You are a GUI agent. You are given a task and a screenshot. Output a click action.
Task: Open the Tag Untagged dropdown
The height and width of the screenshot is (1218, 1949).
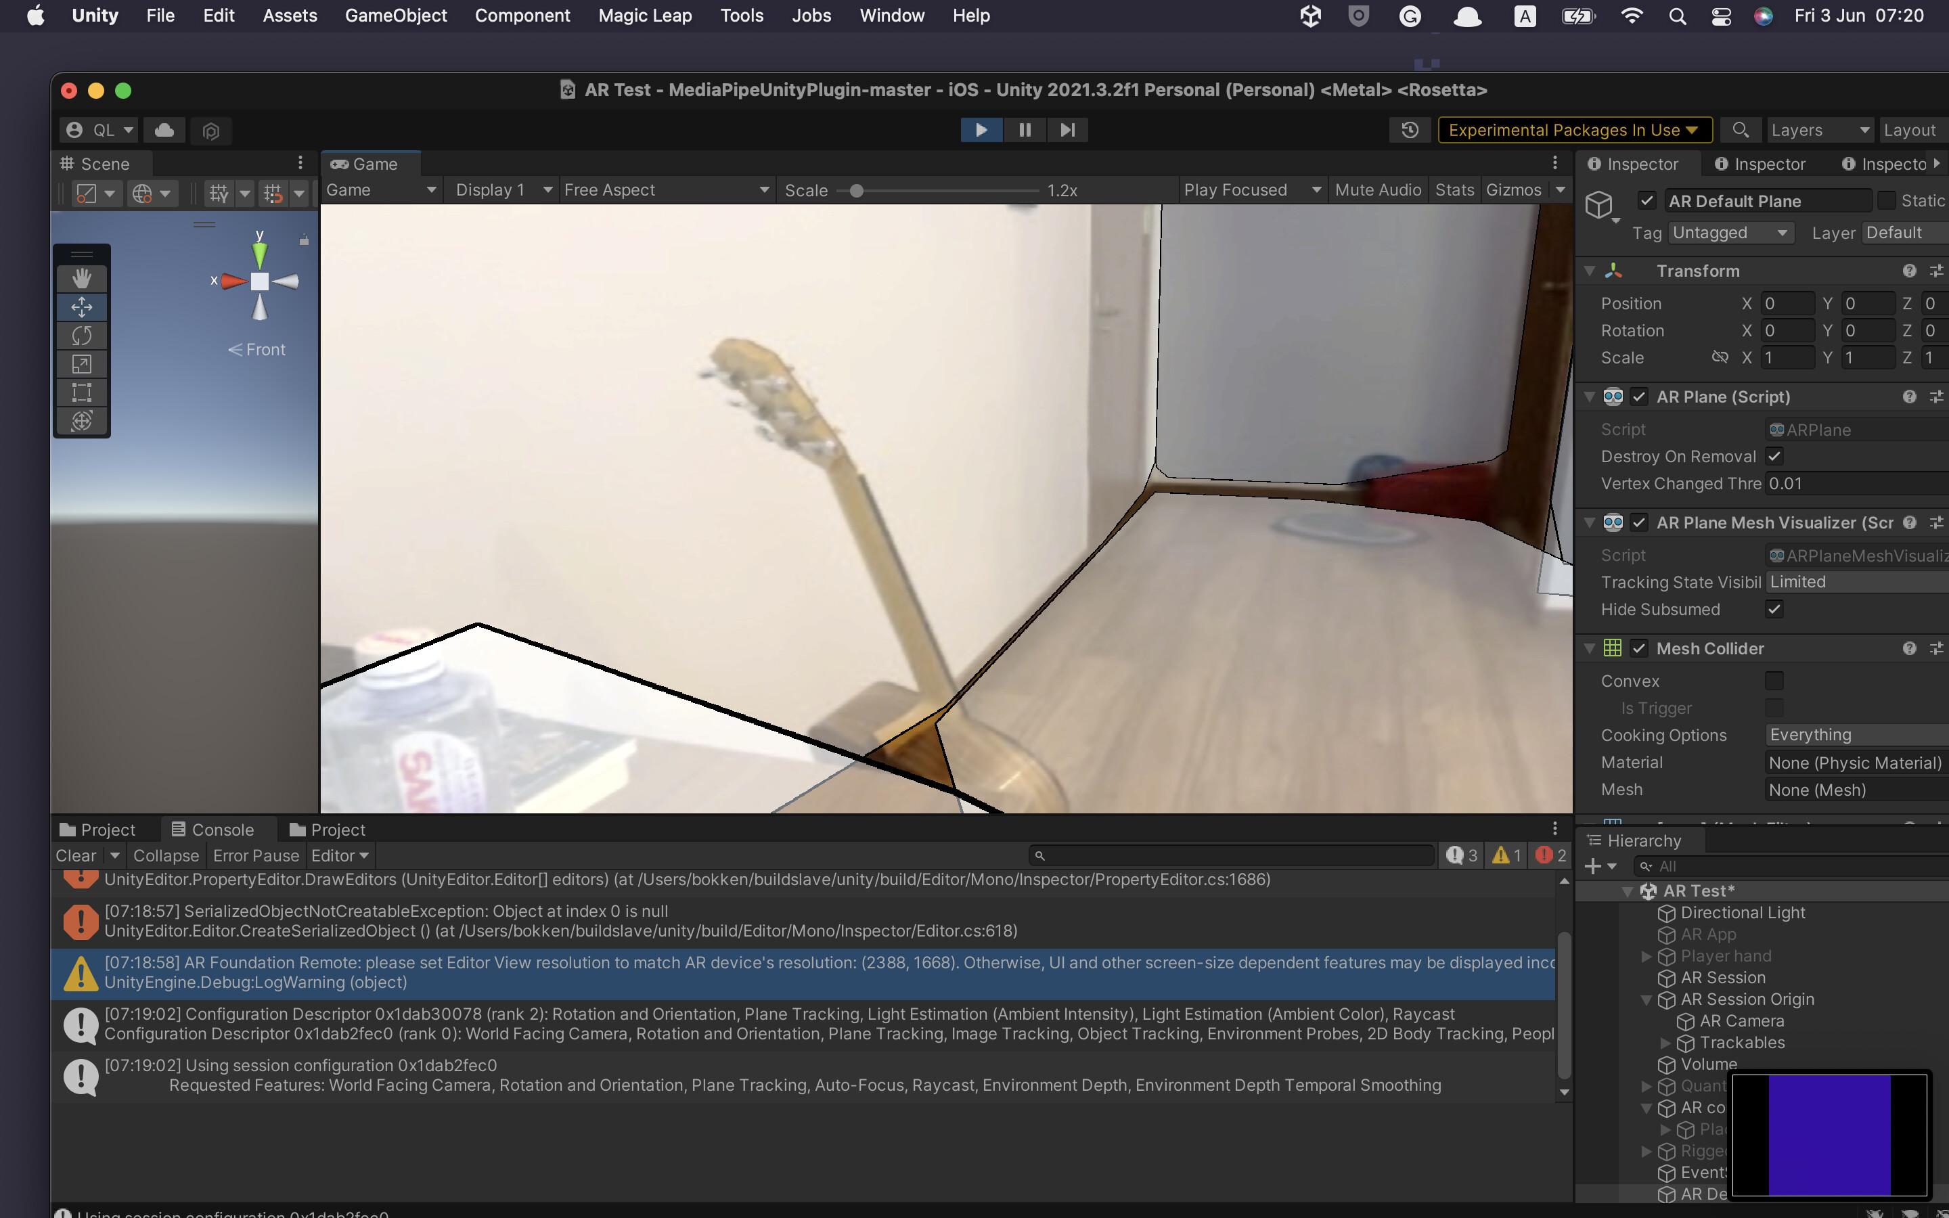pos(1730,233)
